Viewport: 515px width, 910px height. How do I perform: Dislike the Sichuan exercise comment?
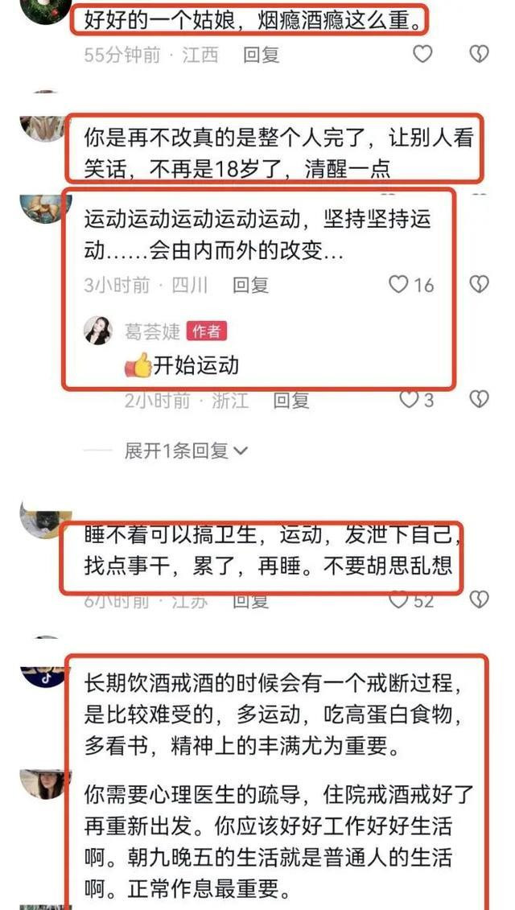tap(479, 284)
